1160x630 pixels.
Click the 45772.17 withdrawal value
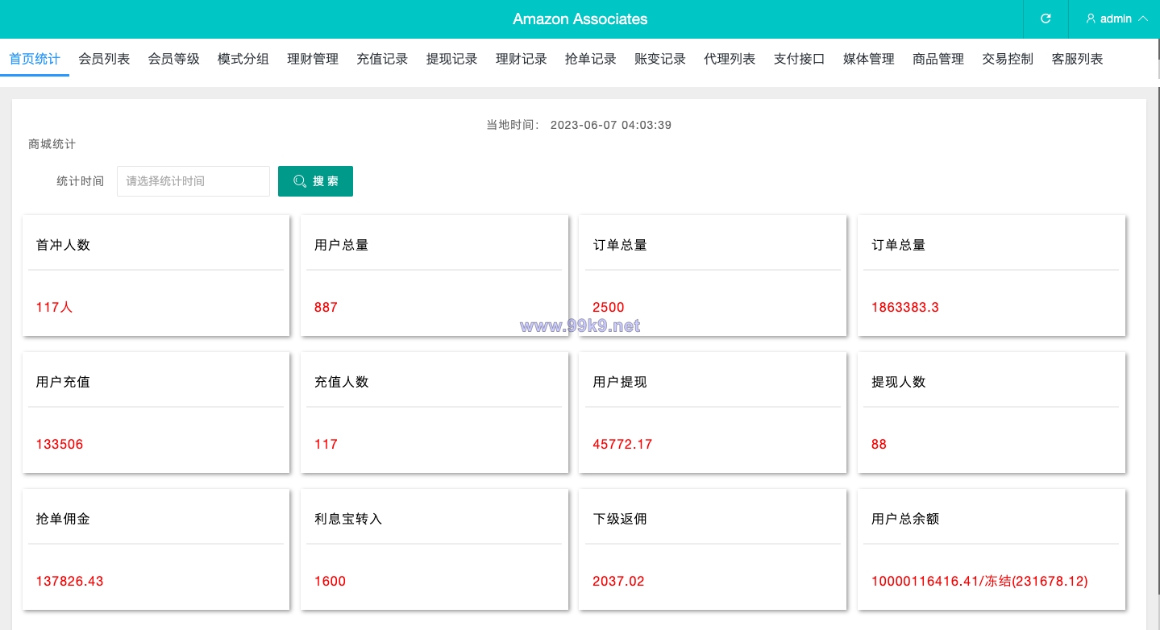point(622,444)
